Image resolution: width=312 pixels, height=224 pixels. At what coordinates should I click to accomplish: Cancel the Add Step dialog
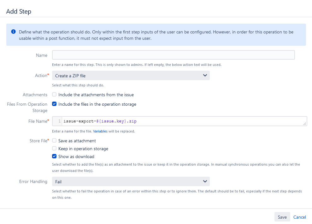point(299,217)
